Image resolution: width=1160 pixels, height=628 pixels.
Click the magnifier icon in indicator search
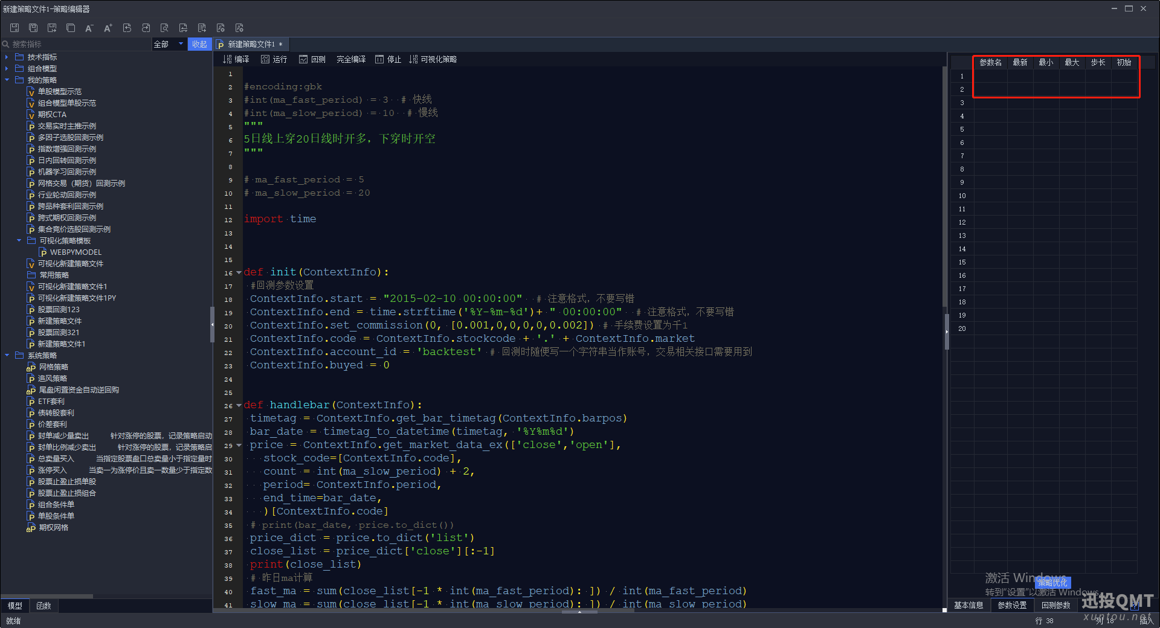click(x=6, y=44)
